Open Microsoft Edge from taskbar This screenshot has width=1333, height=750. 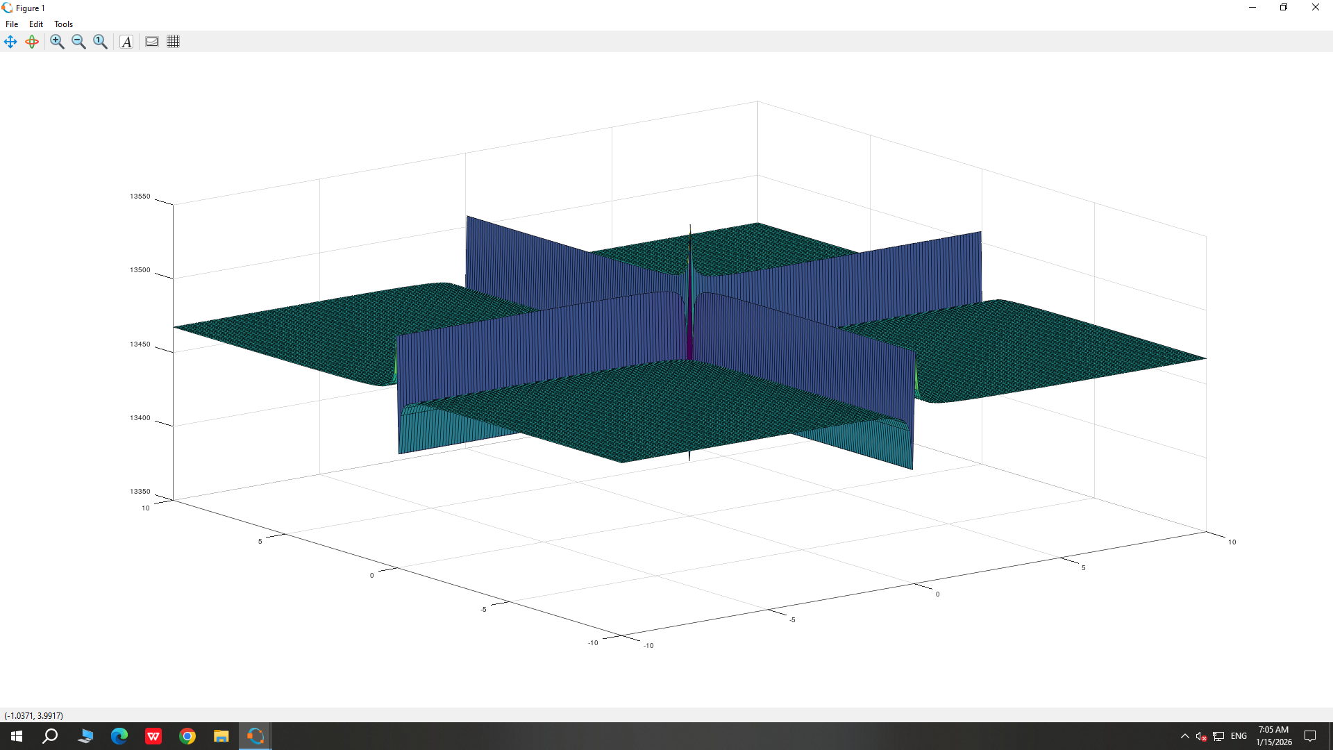tap(119, 736)
